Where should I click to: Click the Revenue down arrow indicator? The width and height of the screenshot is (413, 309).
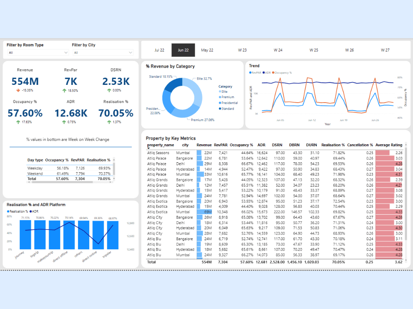coord(18,90)
